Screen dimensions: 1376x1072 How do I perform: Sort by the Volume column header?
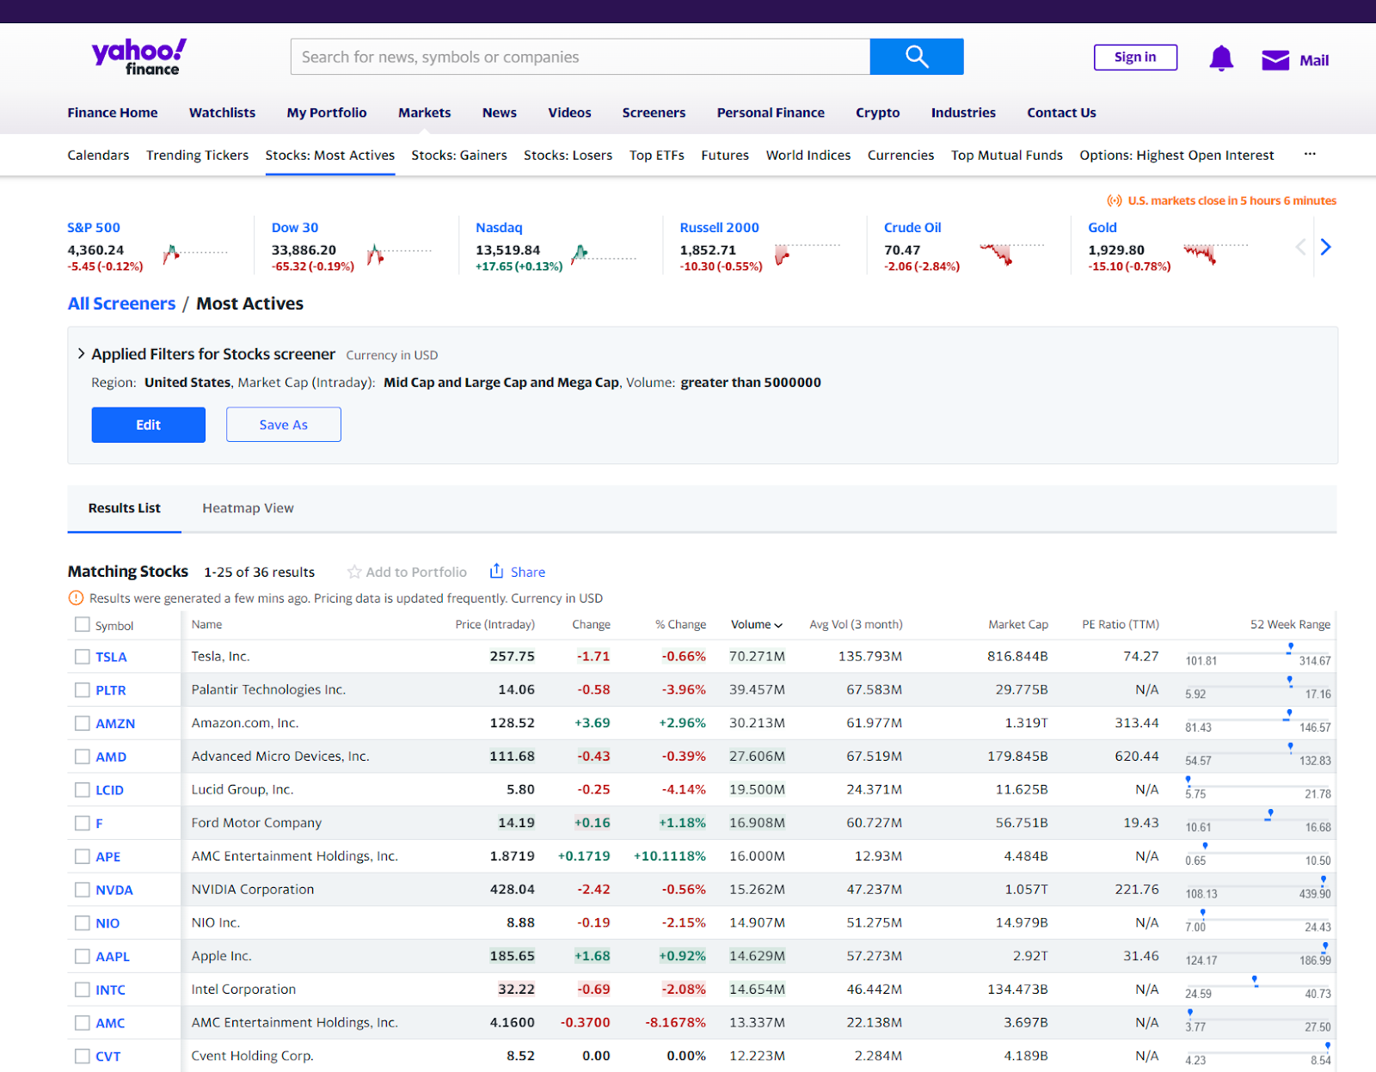(757, 624)
